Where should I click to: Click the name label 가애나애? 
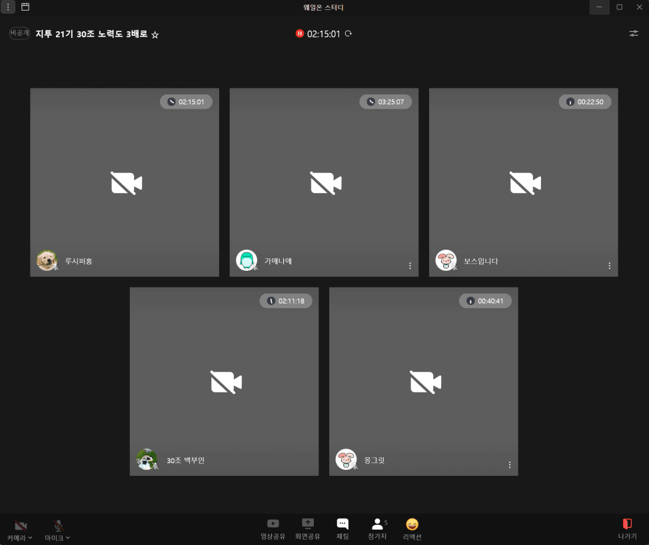[278, 262]
